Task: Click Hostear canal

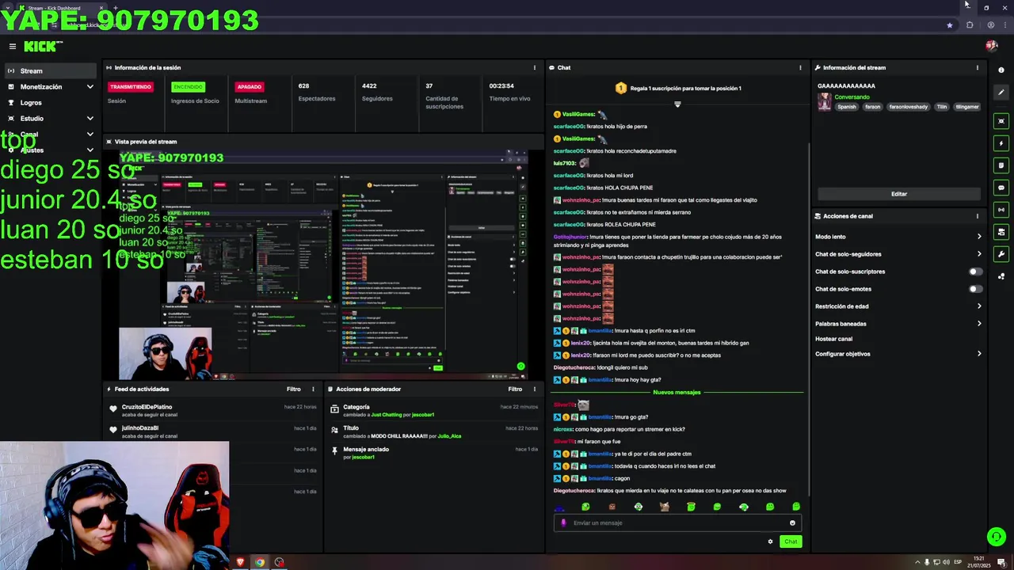Action: click(x=833, y=339)
